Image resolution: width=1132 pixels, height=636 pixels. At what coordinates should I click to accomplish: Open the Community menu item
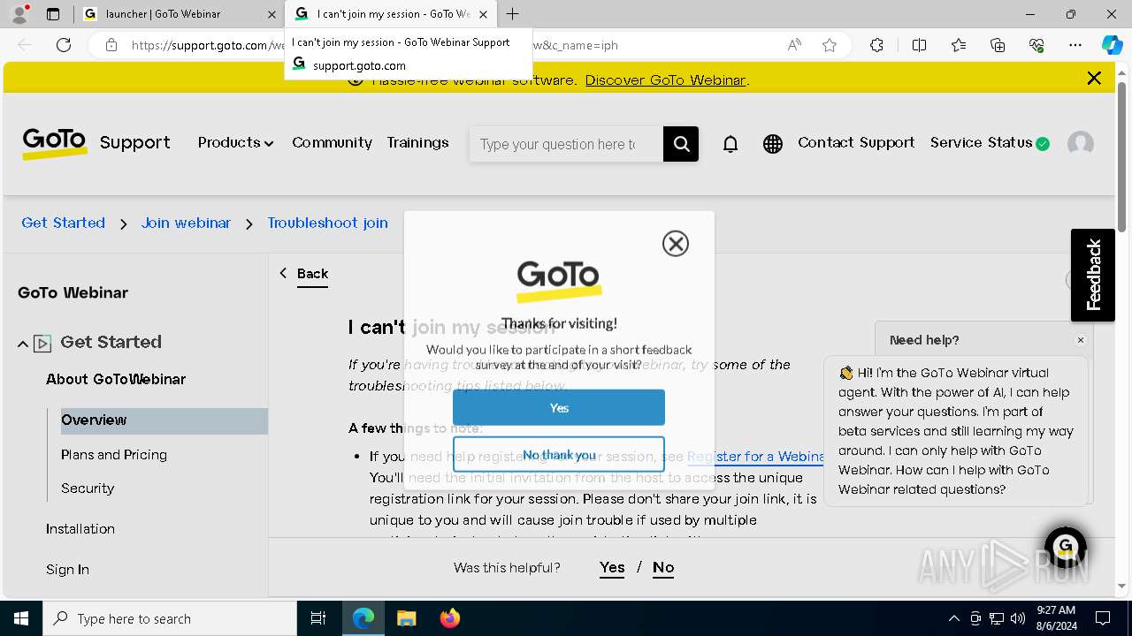[x=332, y=142]
